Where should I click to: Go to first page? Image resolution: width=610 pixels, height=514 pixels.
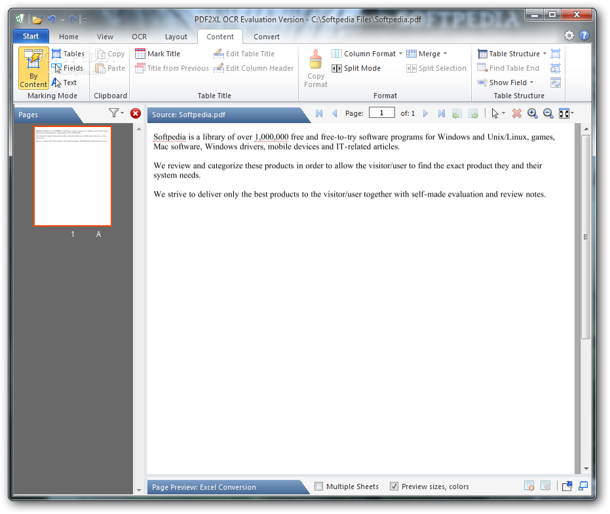click(x=319, y=113)
